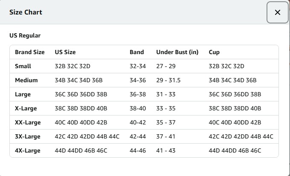Click the Cup column header

tap(214, 52)
